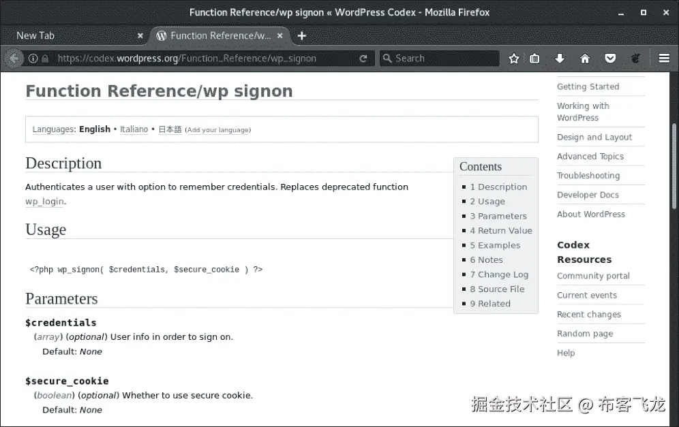Close the New Tab tab

click(140, 36)
